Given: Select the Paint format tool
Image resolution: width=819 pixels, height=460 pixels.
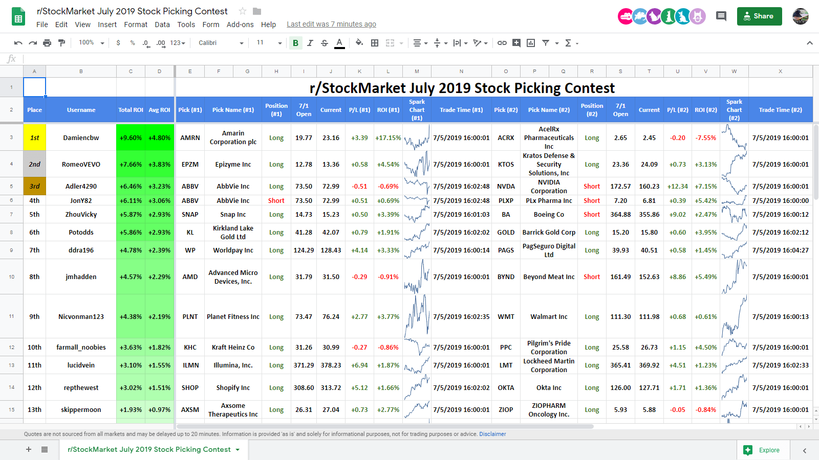Looking at the screenshot, I should pos(61,43).
